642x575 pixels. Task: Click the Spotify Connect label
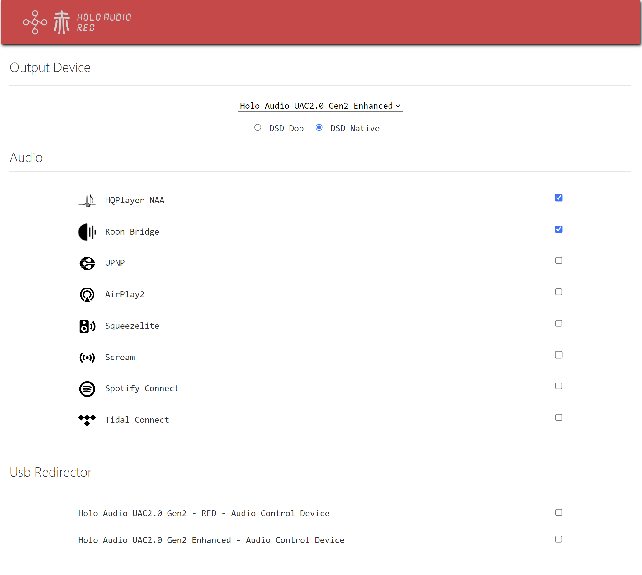(x=142, y=389)
